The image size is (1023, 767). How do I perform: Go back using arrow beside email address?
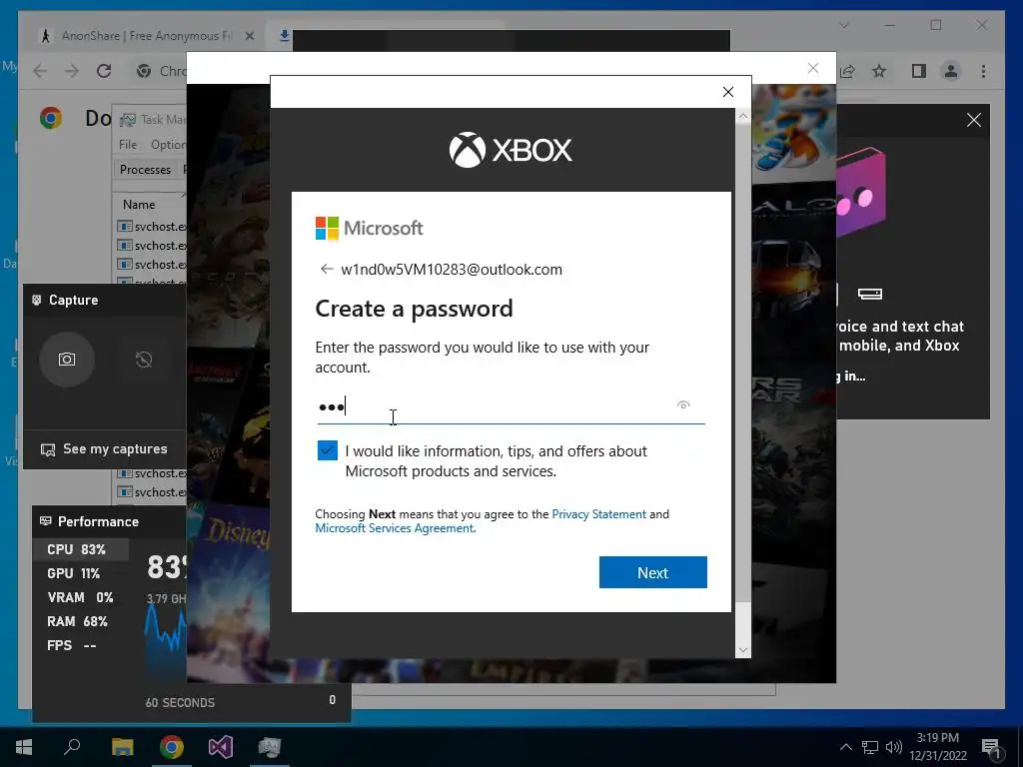coord(327,269)
